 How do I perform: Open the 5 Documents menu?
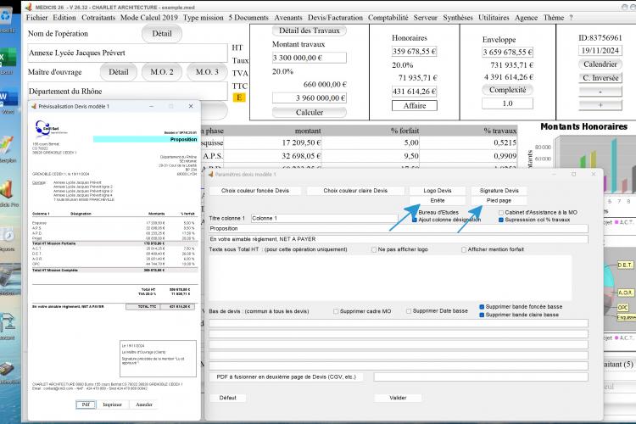(x=248, y=18)
